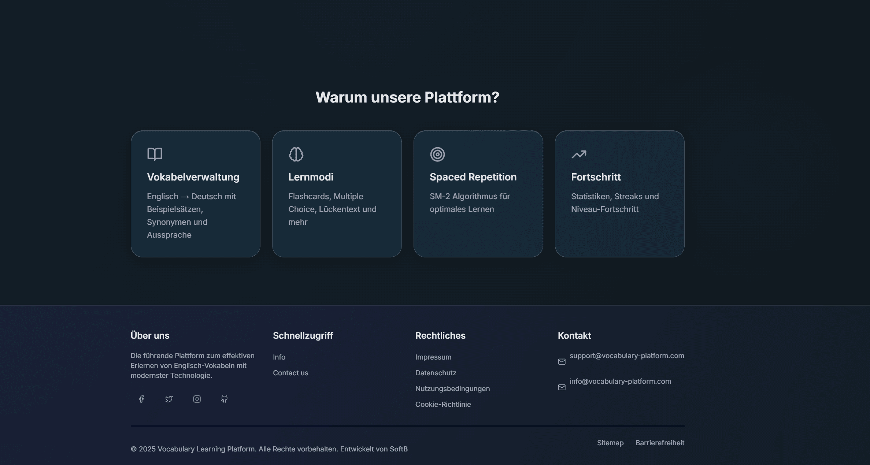The width and height of the screenshot is (870, 465).
Task: Click the Instagram icon in footer
Action: point(197,399)
